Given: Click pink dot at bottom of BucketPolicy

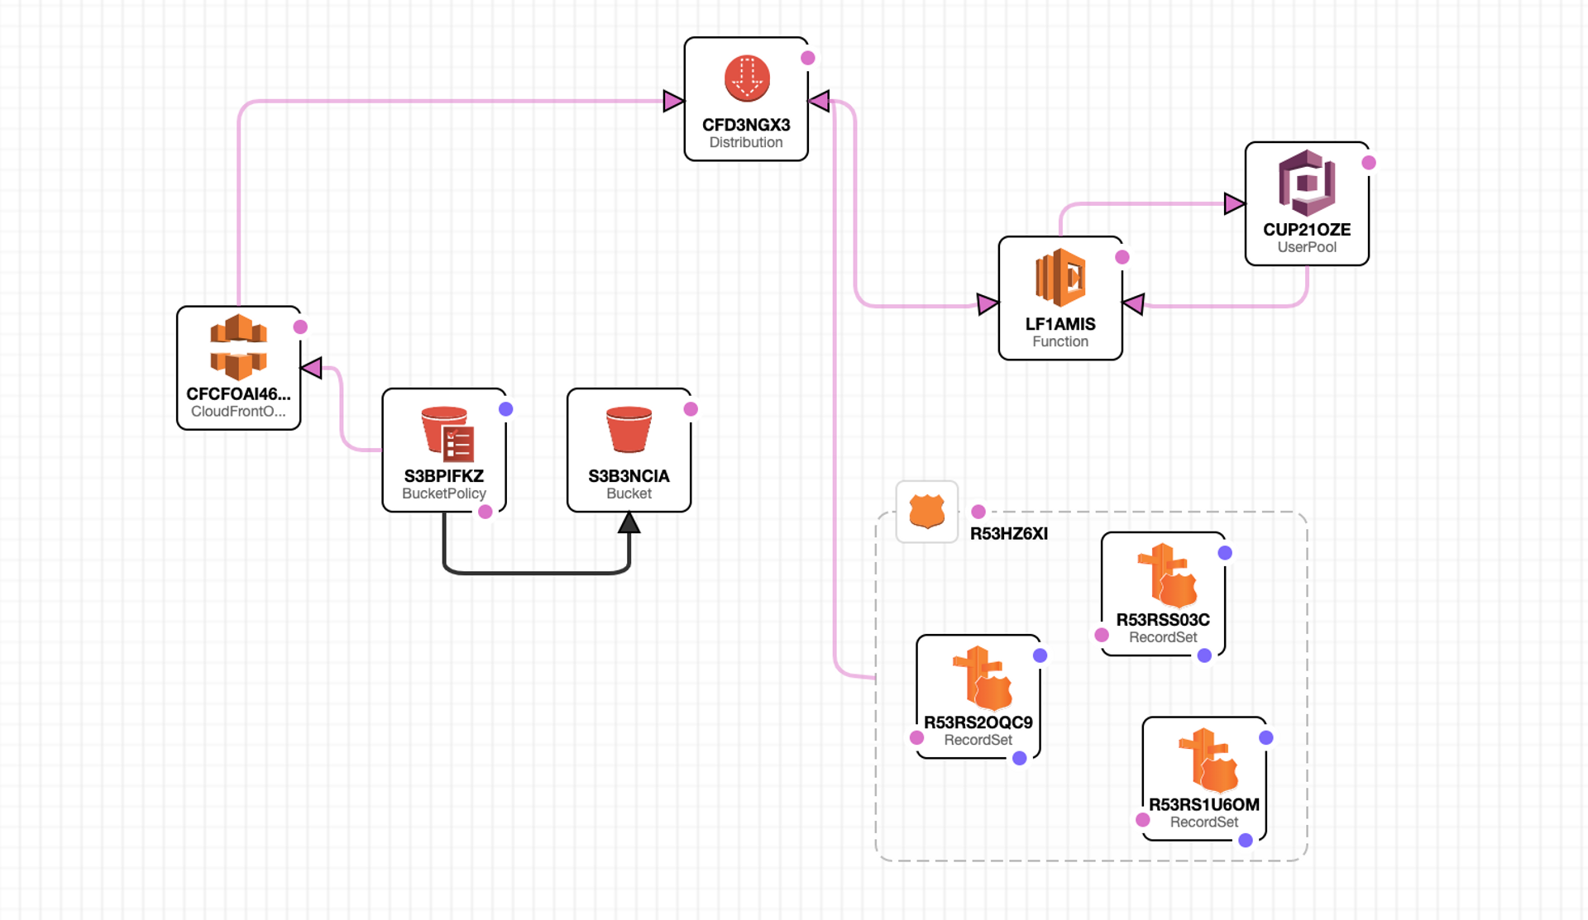Looking at the screenshot, I should click(485, 512).
